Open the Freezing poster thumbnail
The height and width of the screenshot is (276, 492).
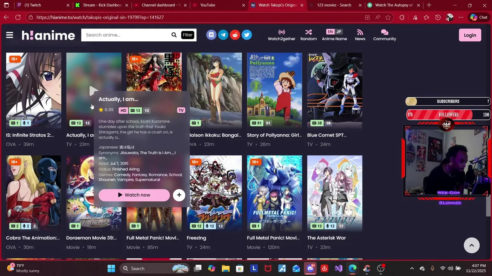click(214, 193)
